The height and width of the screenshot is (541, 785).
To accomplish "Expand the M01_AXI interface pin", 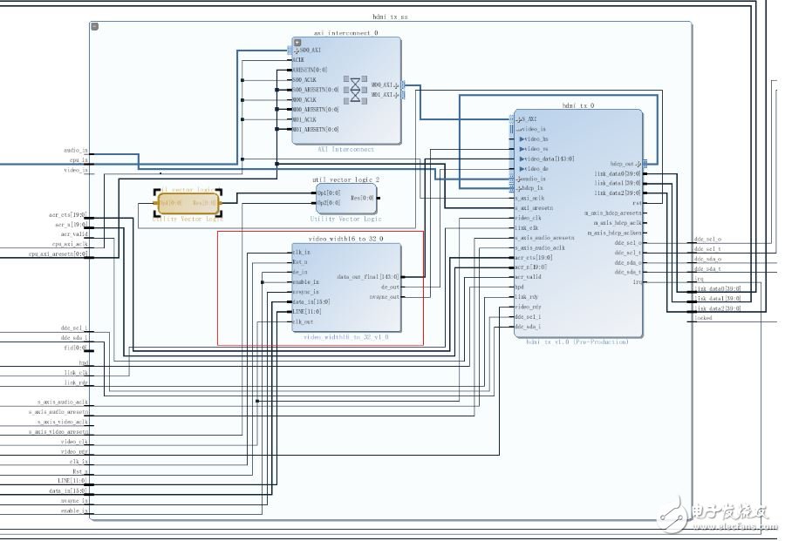I will [x=397, y=94].
